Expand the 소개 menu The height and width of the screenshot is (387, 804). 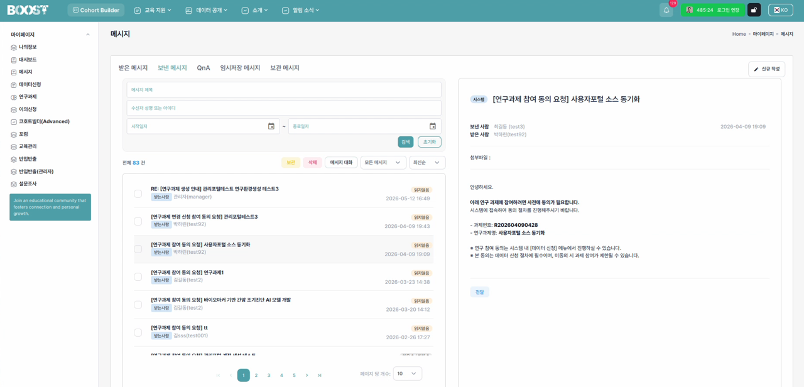pyautogui.click(x=255, y=10)
